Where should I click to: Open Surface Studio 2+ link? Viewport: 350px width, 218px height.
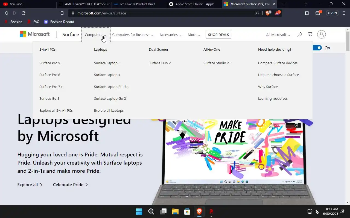(x=217, y=63)
